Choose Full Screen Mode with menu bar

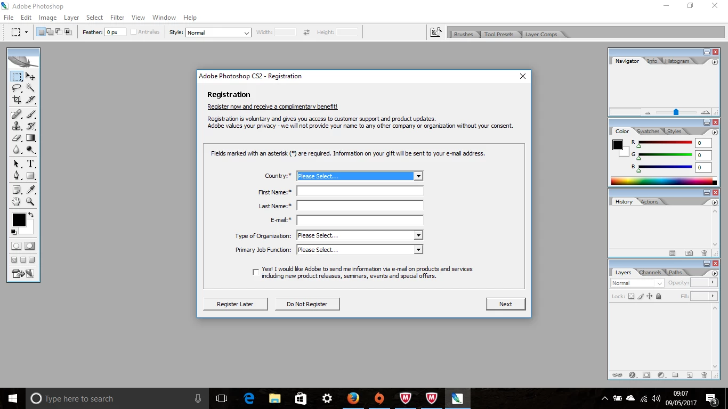23,260
